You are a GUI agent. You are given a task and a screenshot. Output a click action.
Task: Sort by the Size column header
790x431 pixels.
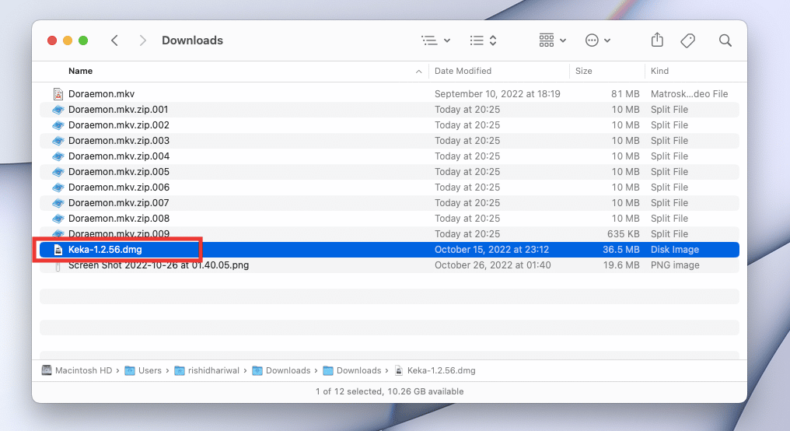[x=583, y=71]
